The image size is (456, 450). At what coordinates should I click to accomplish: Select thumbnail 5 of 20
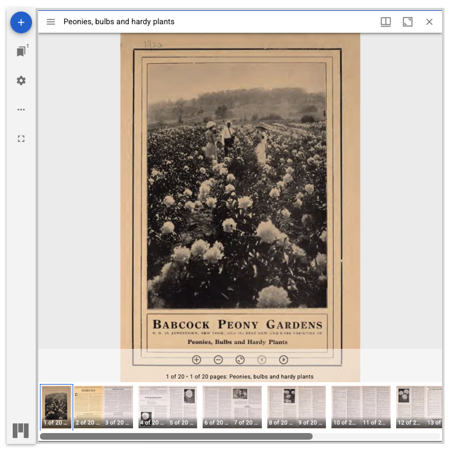click(x=183, y=407)
